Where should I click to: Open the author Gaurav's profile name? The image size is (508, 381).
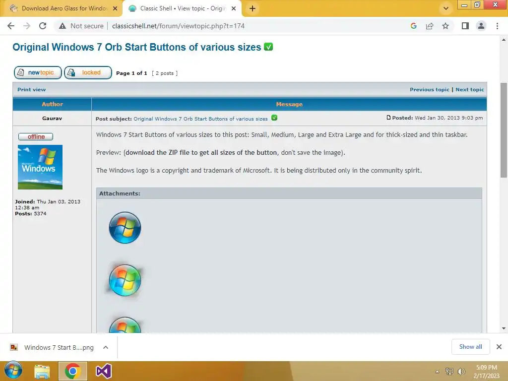52,119
